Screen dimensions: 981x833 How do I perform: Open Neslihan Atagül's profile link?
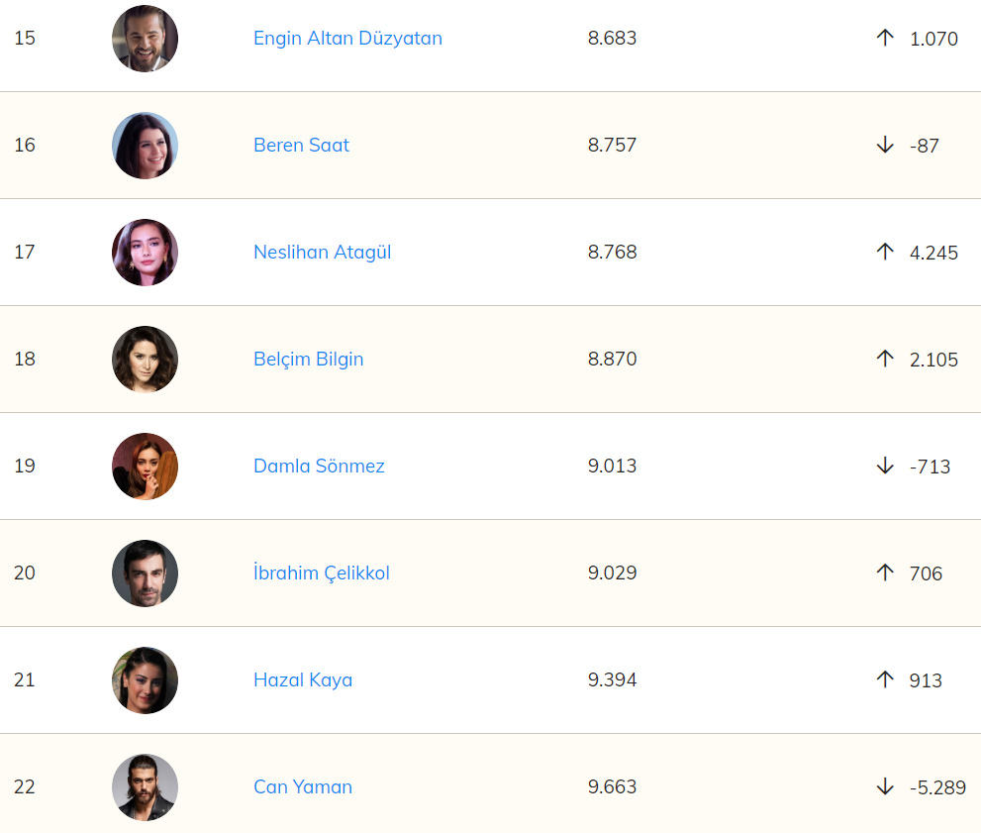tap(322, 253)
